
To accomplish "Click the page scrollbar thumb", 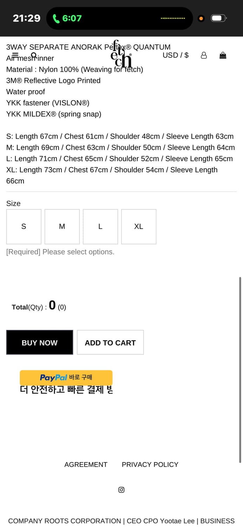I will pos(240,370).
